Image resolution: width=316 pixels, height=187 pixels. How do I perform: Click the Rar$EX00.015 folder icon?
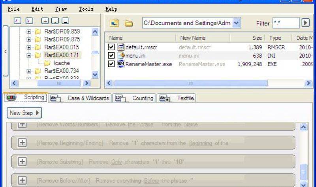pos(38,47)
